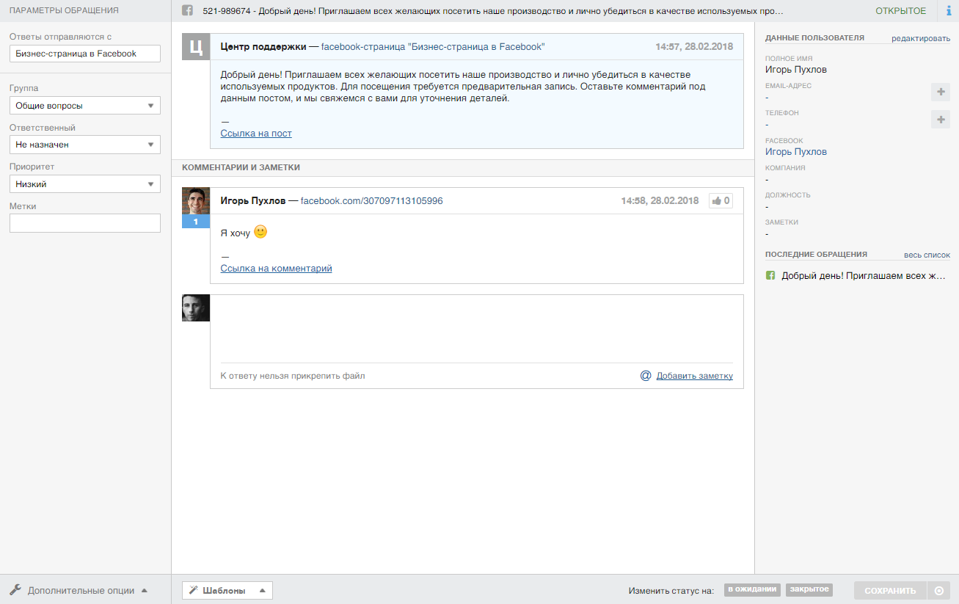This screenshot has height=604, width=959.
Task: Add a phone number with plus button
Action: tap(940, 119)
